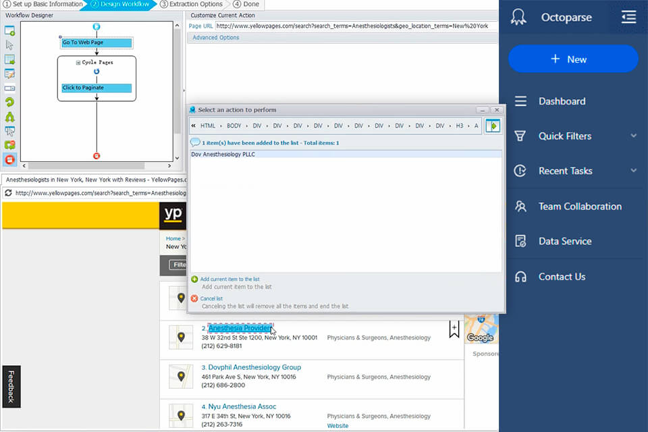The height and width of the screenshot is (432, 648).
Task: Click the blue New button
Action: 573,59
